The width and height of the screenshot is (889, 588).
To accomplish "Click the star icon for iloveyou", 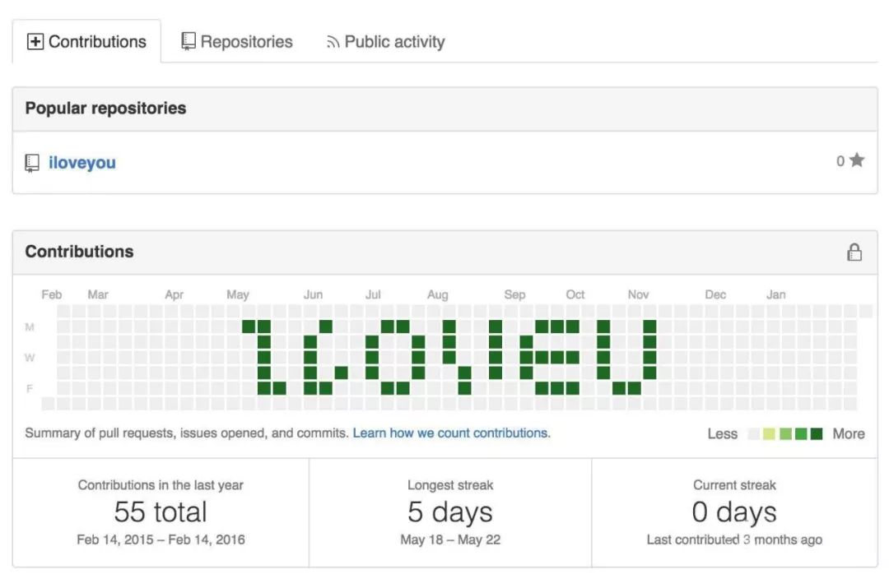I will [x=857, y=160].
